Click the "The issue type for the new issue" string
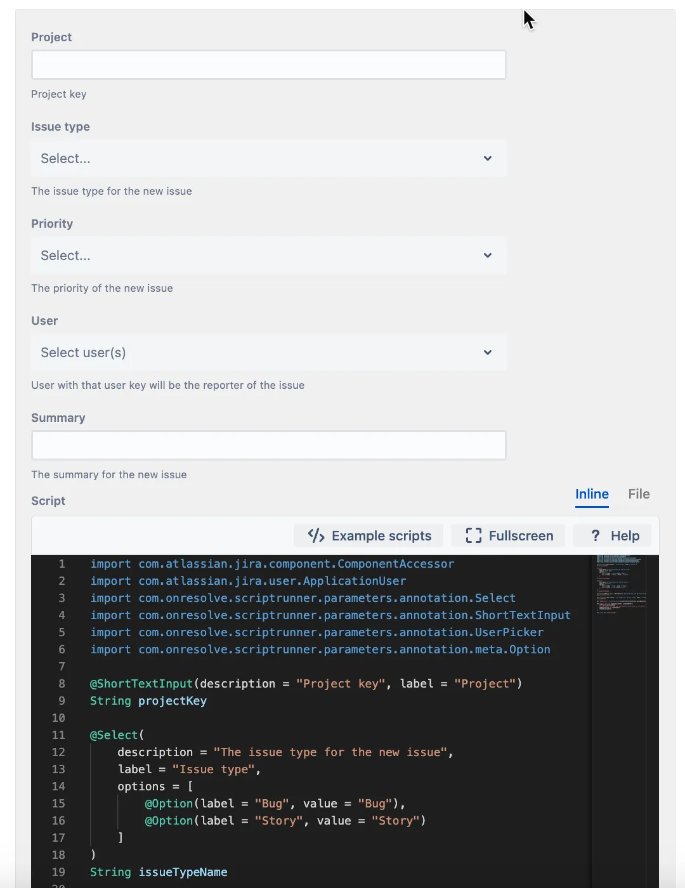The height and width of the screenshot is (888, 685). (x=330, y=752)
